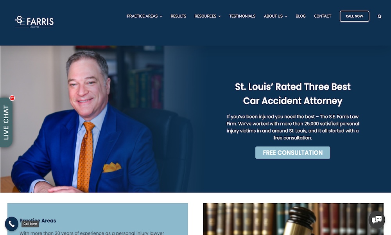Click the attorney portrait hero image
The width and height of the screenshot is (391, 235).
click(100, 119)
